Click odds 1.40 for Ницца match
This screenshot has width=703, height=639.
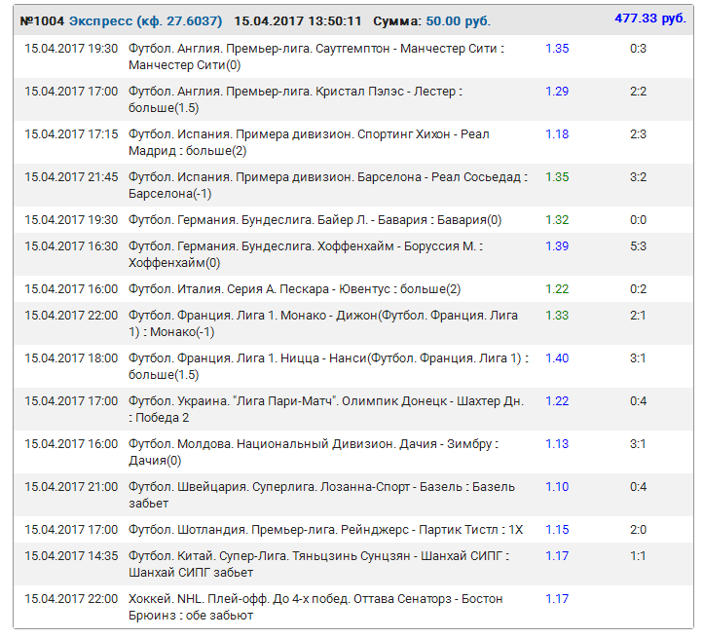(x=557, y=358)
